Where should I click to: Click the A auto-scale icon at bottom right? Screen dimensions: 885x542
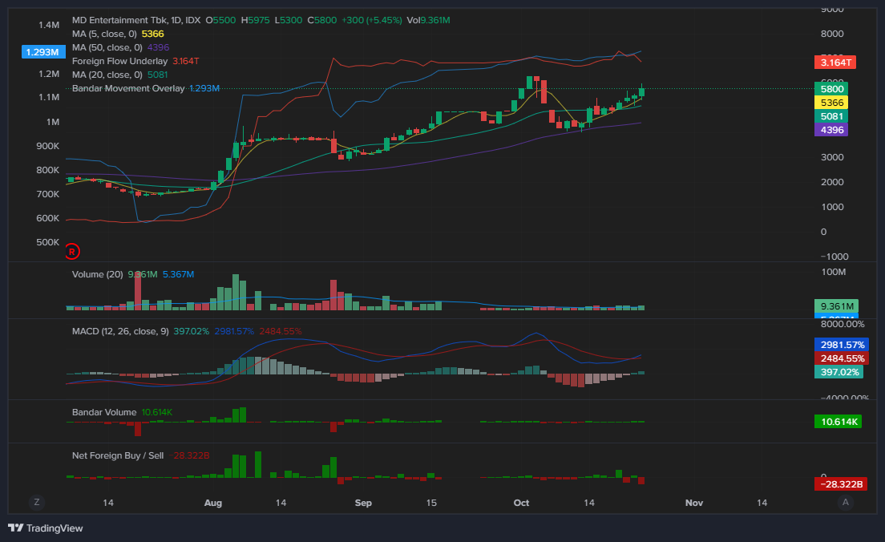coord(844,502)
